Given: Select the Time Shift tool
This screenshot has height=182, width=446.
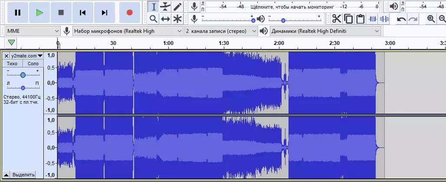Looking at the screenshot, I should pyautogui.click(x=165, y=19).
